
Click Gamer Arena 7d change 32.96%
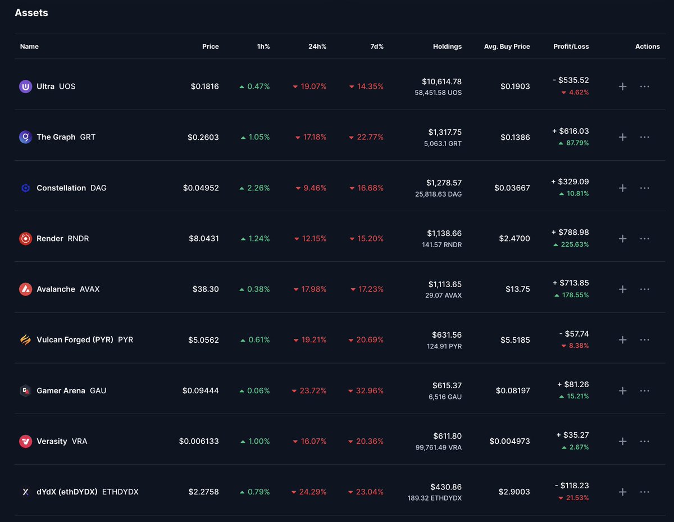[x=366, y=391]
